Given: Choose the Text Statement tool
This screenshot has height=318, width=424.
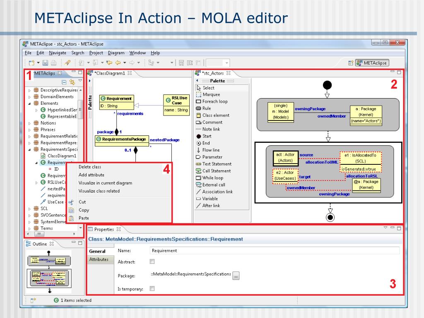Looking at the screenshot, I should [213, 164].
